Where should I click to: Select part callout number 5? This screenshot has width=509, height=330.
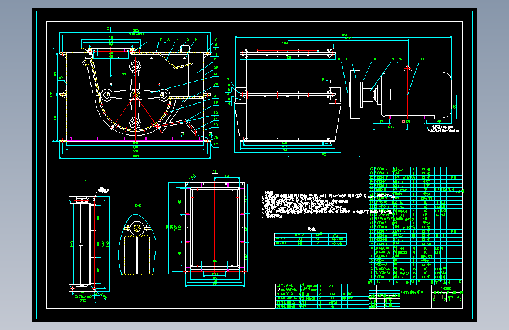point(188,39)
